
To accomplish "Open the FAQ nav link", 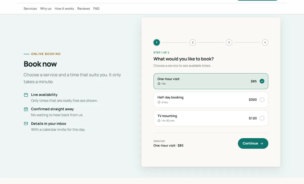I will click(96, 9).
